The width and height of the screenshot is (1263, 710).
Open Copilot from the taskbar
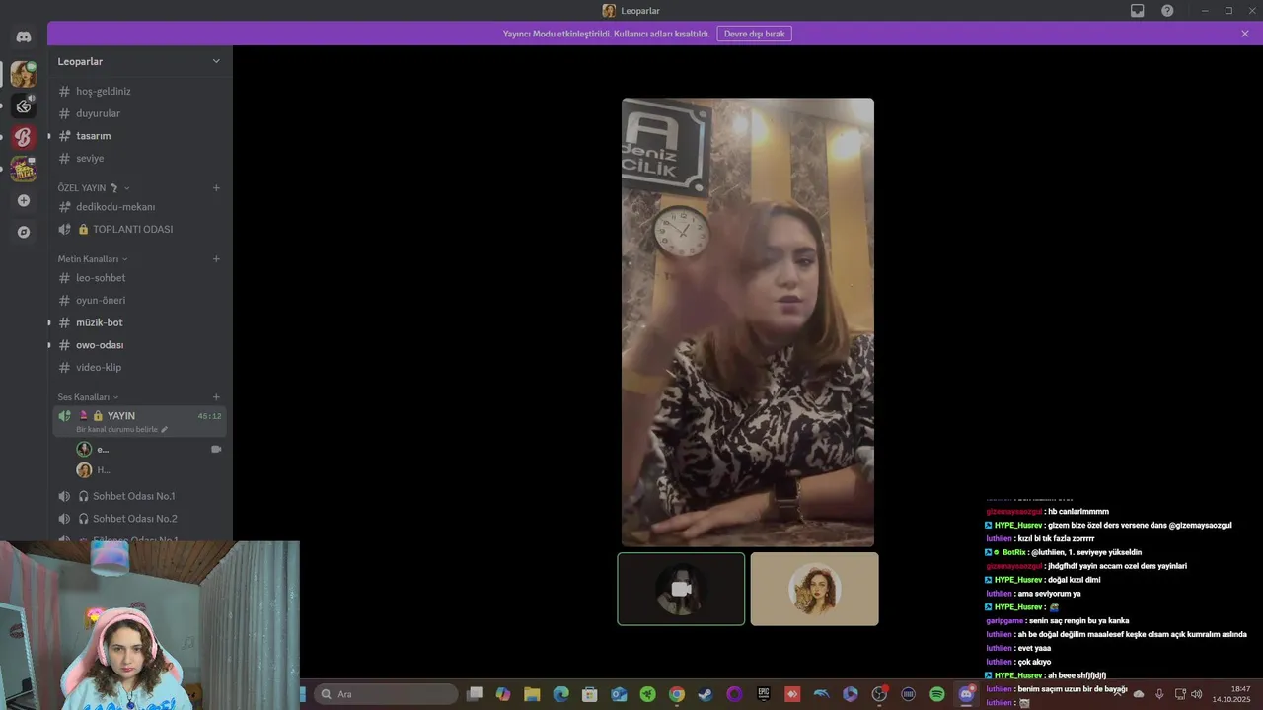point(503,694)
